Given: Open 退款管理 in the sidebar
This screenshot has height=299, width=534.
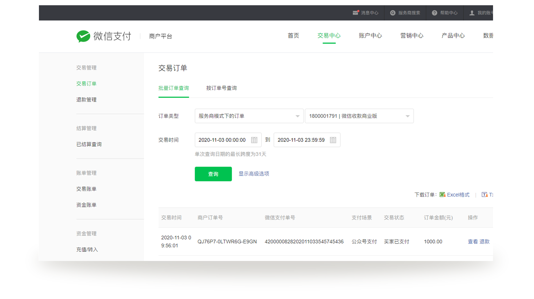Looking at the screenshot, I should coord(86,100).
